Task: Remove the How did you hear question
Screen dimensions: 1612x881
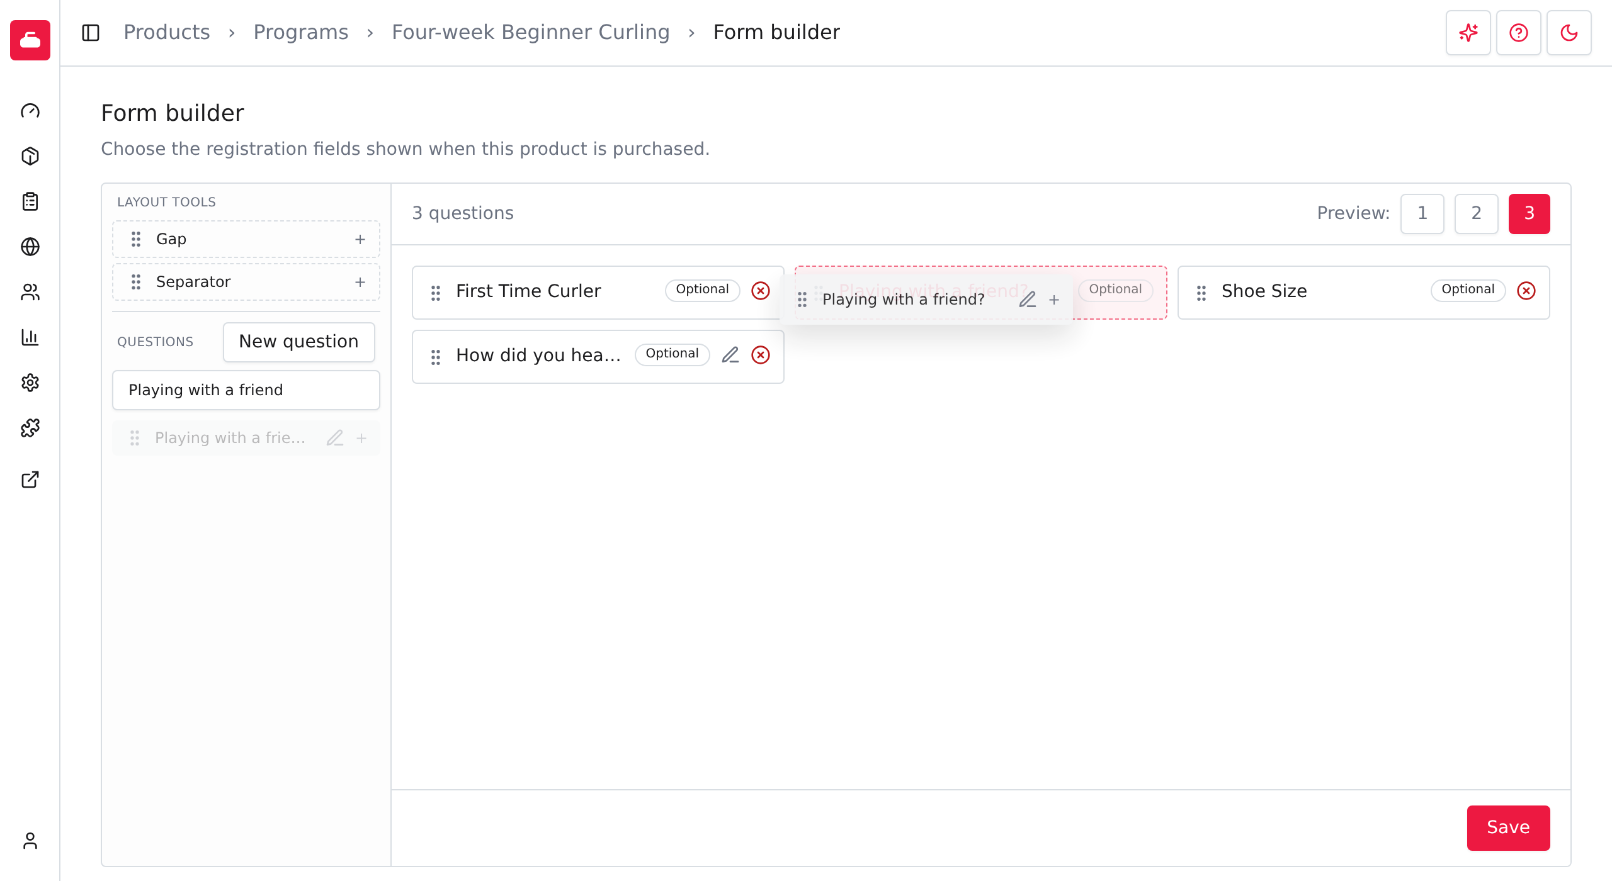Action: tap(761, 355)
